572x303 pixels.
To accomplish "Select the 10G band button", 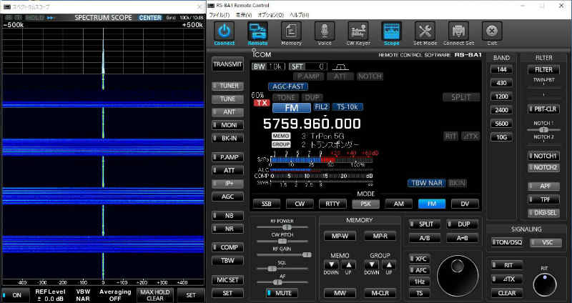I will tap(502, 137).
